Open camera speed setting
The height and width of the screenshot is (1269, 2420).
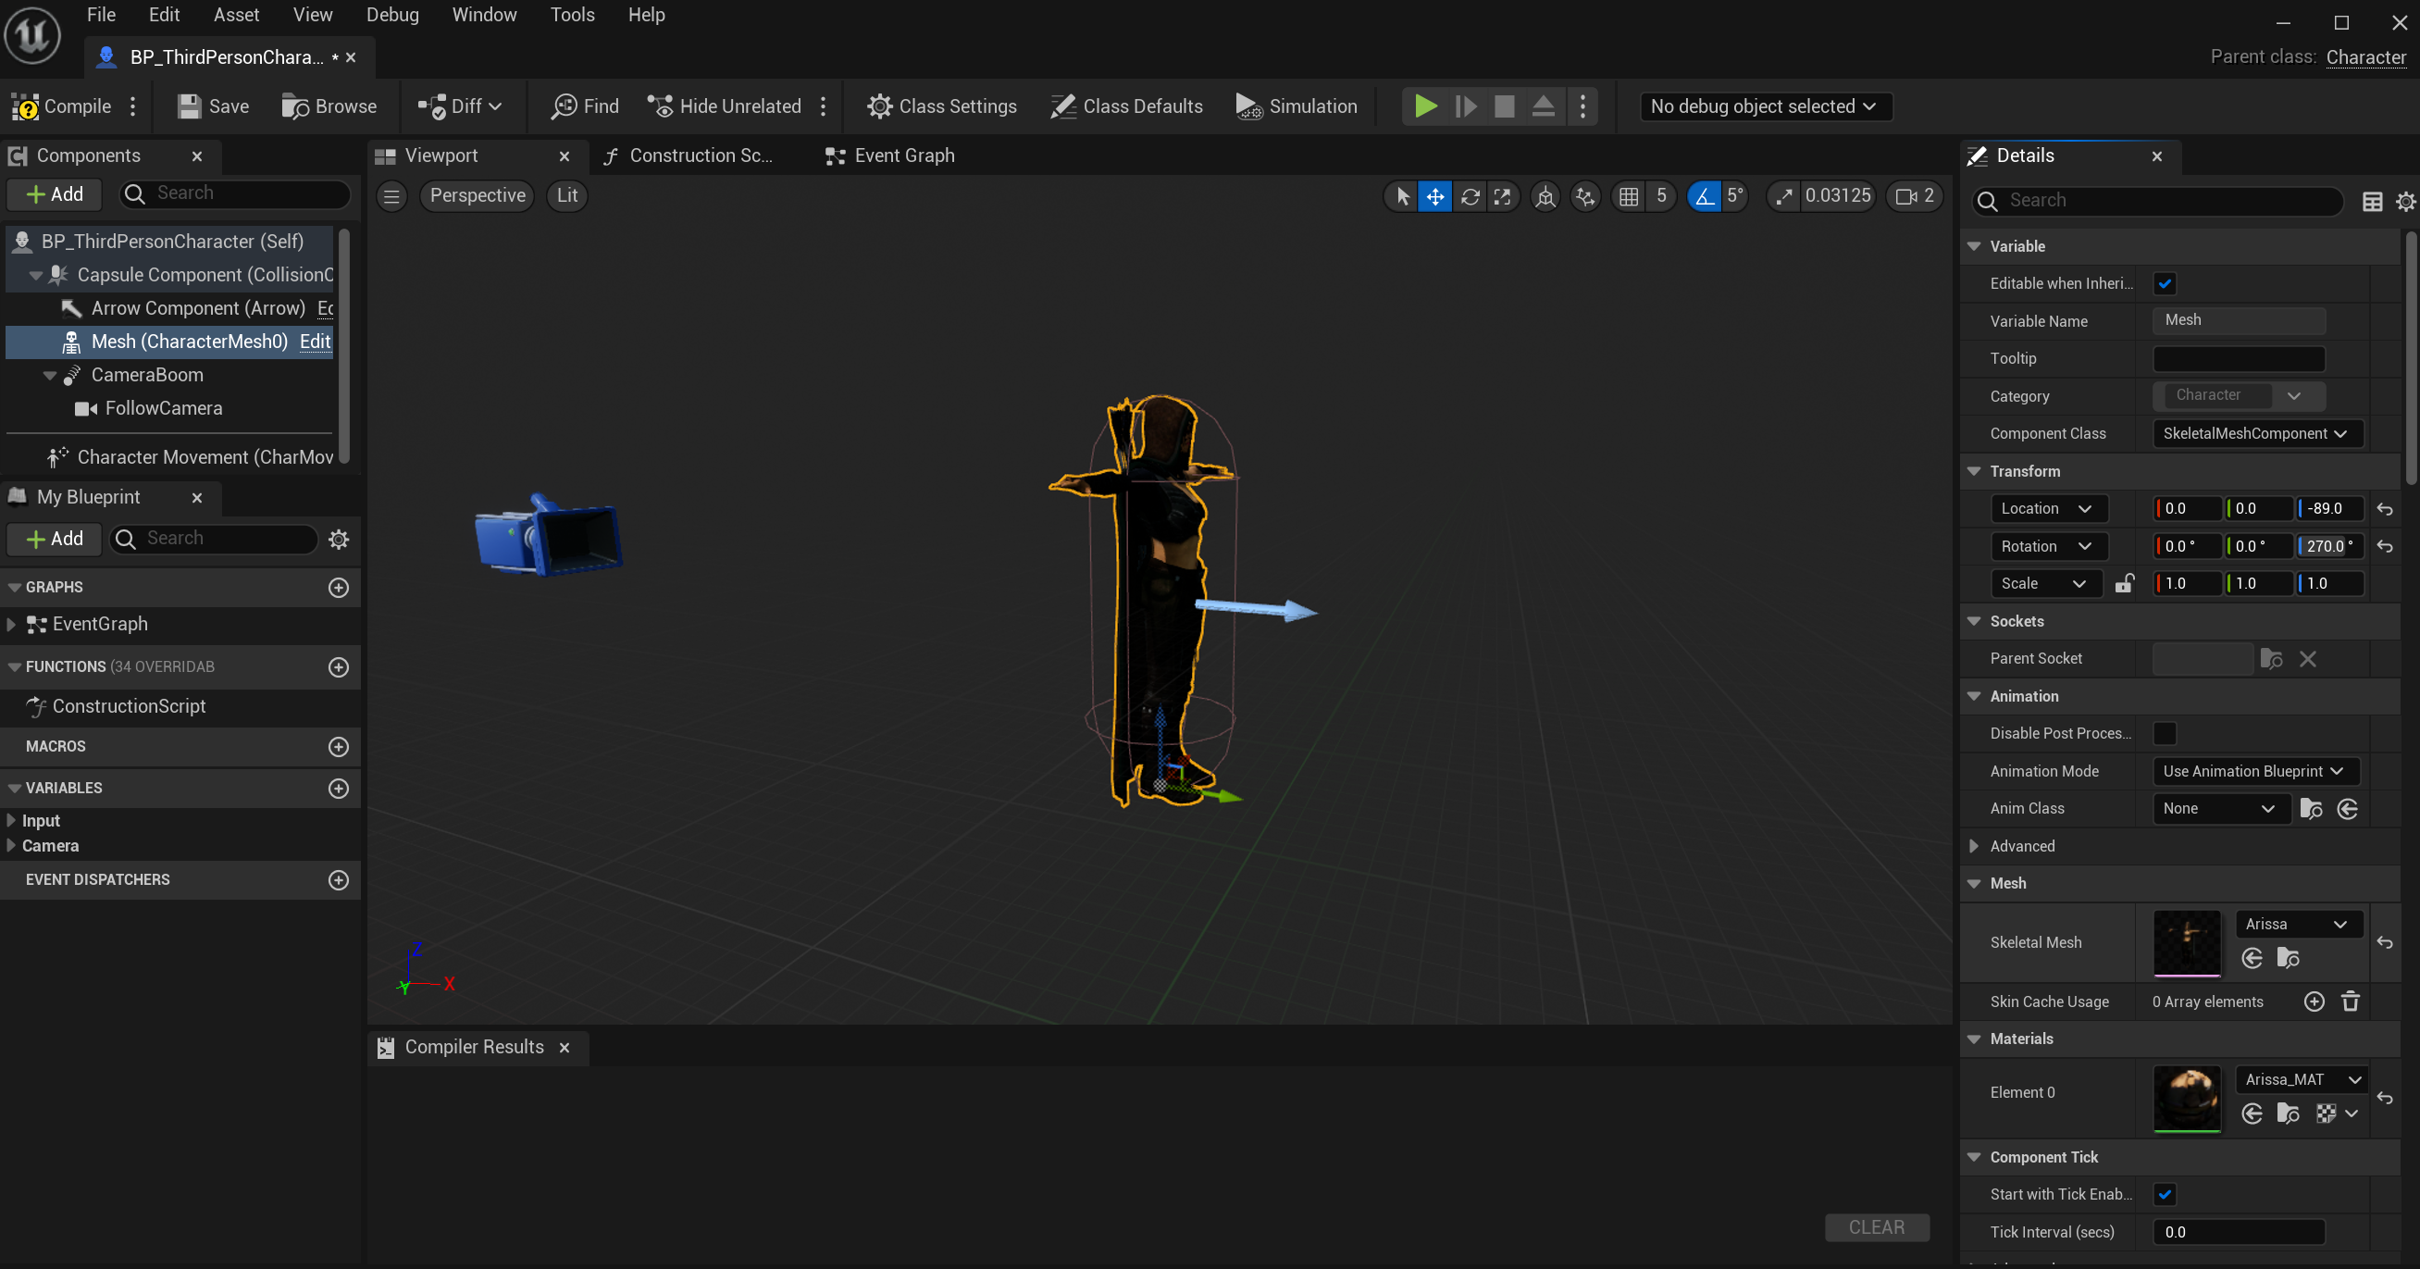tap(1914, 196)
